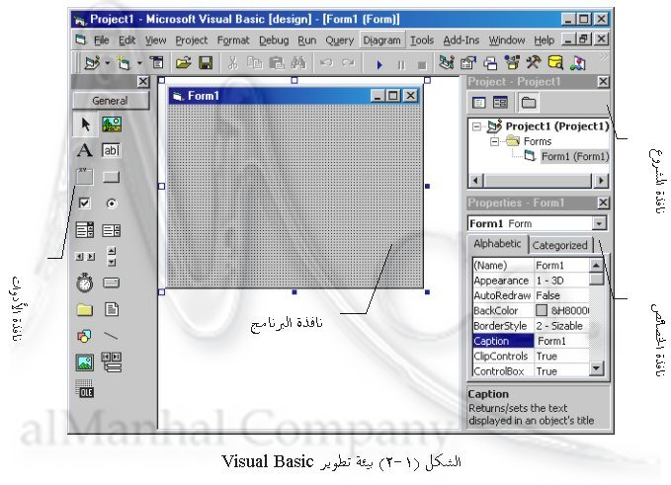The image size is (671, 485).
Task: Collapse the Project1 (Project1) tree node
Action: pos(476,126)
